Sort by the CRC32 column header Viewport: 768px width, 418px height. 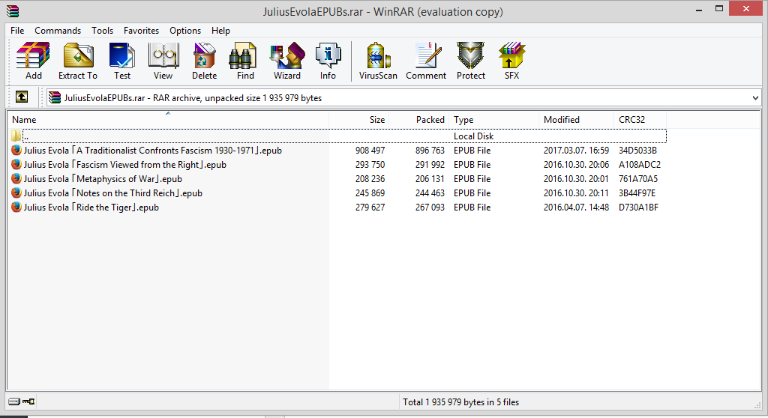coord(640,119)
